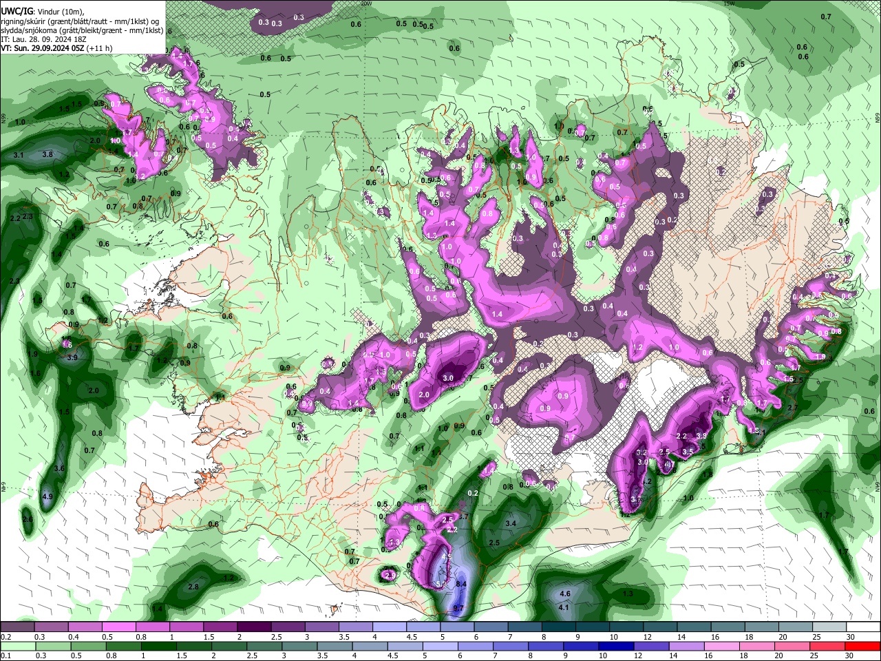Image resolution: width=881 pixels, height=661 pixels.
Task: Click the "2.8" value on the map
Action: (x=193, y=587)
